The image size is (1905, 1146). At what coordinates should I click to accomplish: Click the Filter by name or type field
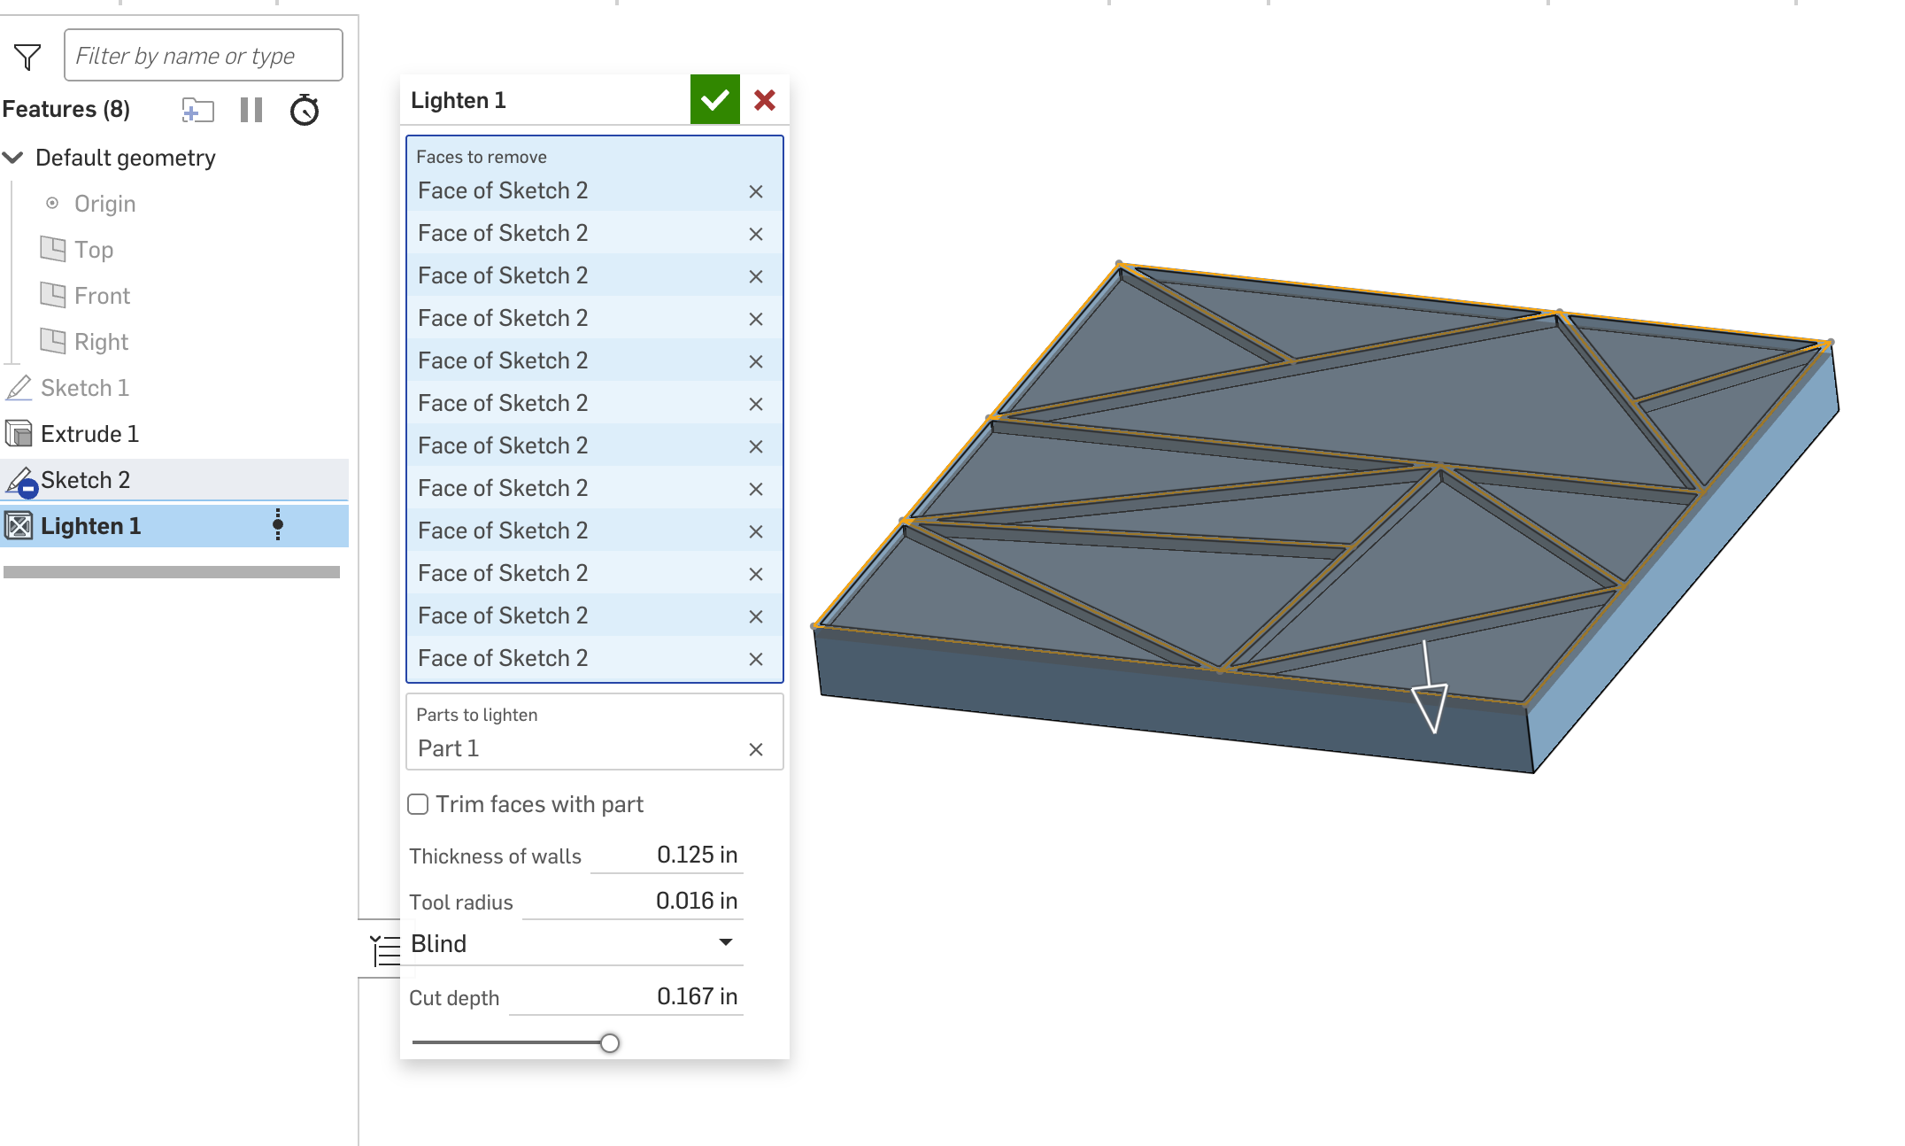click(x=203, y=56)
